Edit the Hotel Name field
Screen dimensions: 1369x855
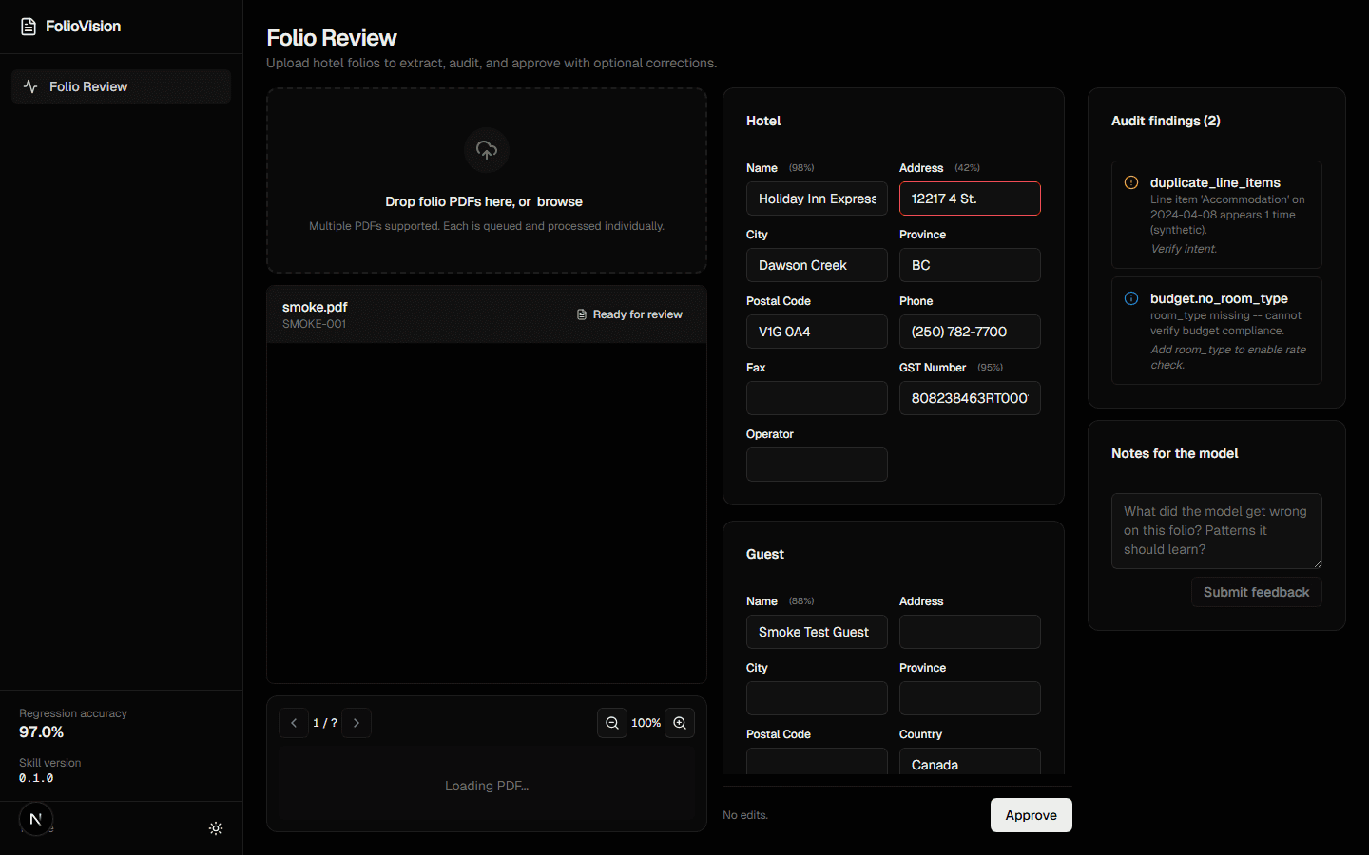click(x=817, y=199)
